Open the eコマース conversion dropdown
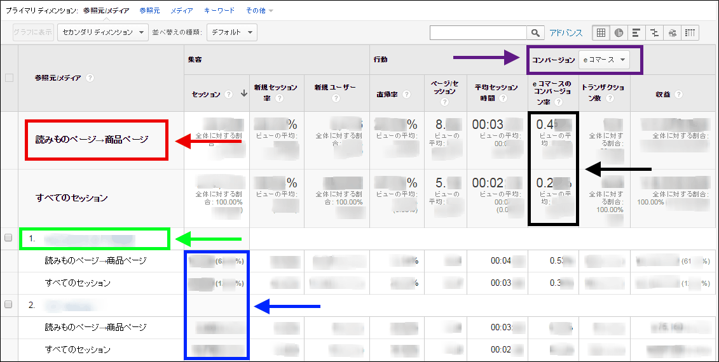Screen dimensions: 719x362 click(603, 60)
